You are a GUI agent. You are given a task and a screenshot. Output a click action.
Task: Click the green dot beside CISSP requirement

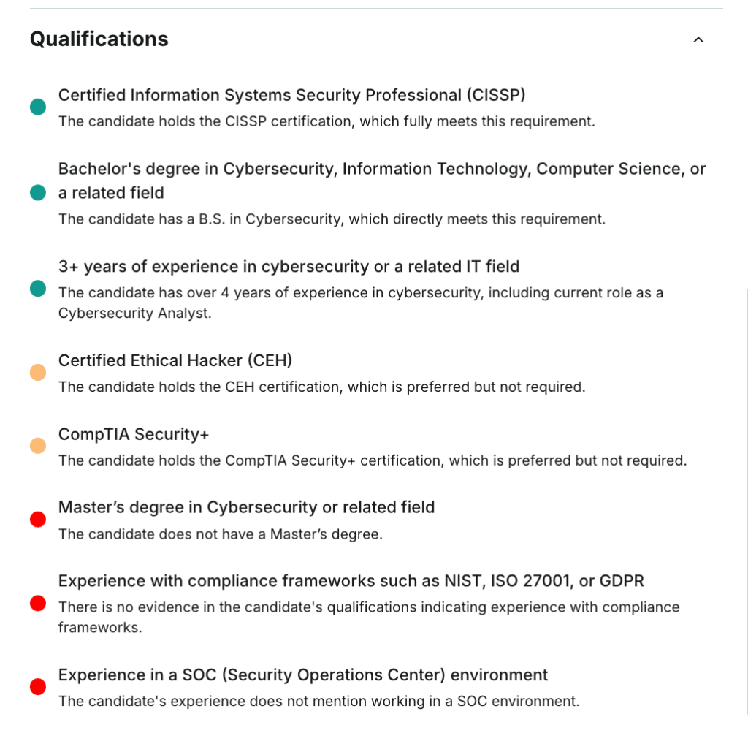coord(38,107)
